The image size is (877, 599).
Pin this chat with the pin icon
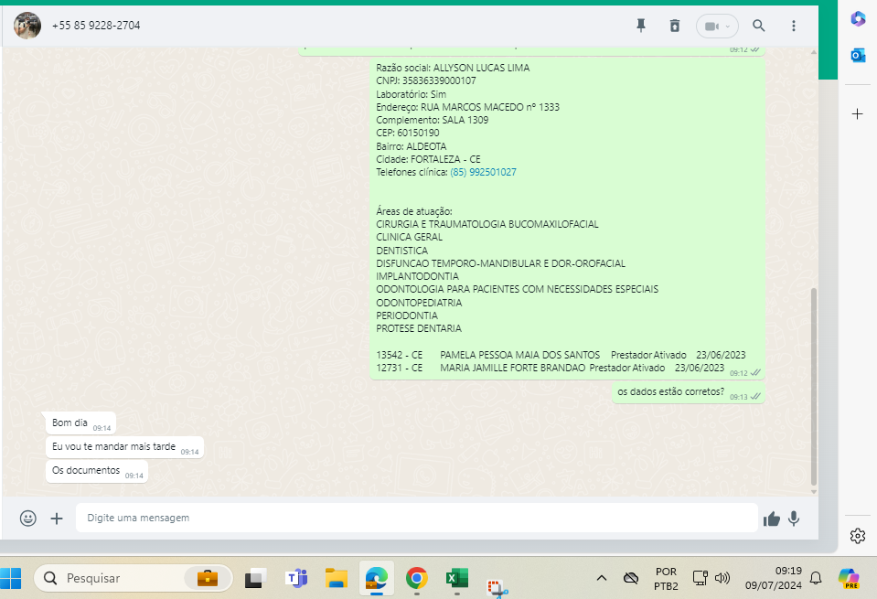pyautogui.click(x=641, y=26)
